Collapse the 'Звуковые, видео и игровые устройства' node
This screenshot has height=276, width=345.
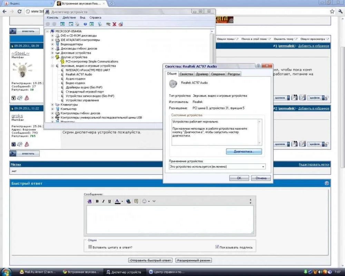click(x=52, y=66)
